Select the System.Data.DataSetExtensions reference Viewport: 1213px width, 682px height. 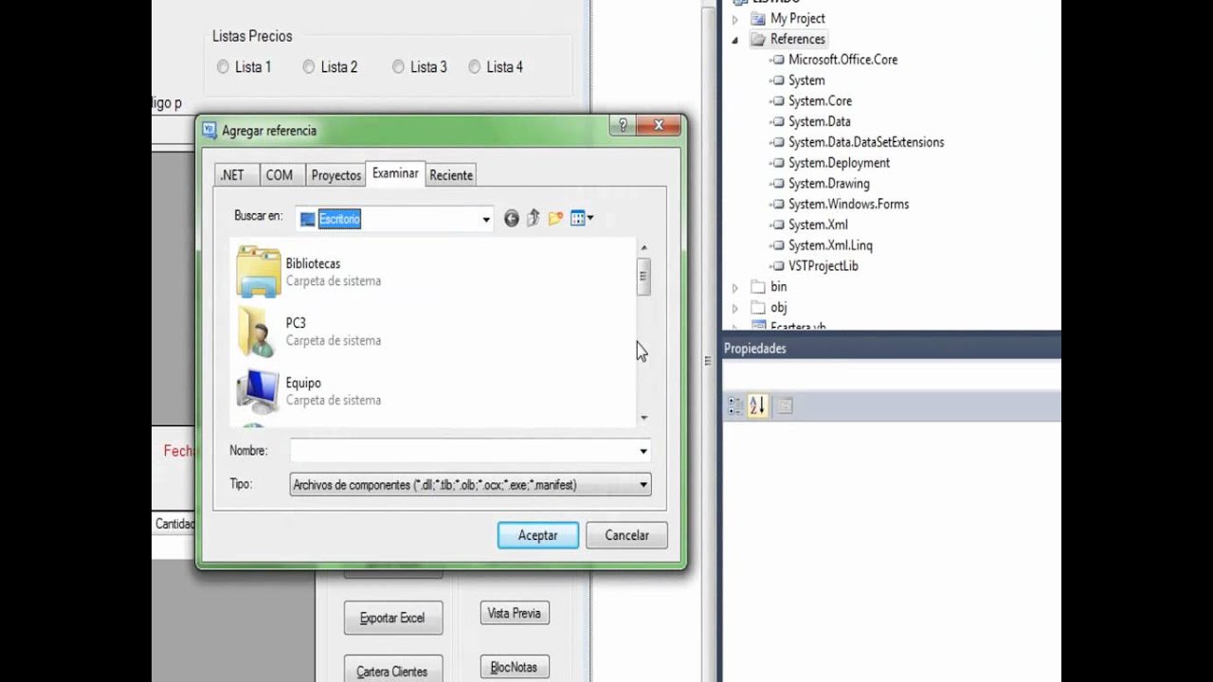pos(866,142)
